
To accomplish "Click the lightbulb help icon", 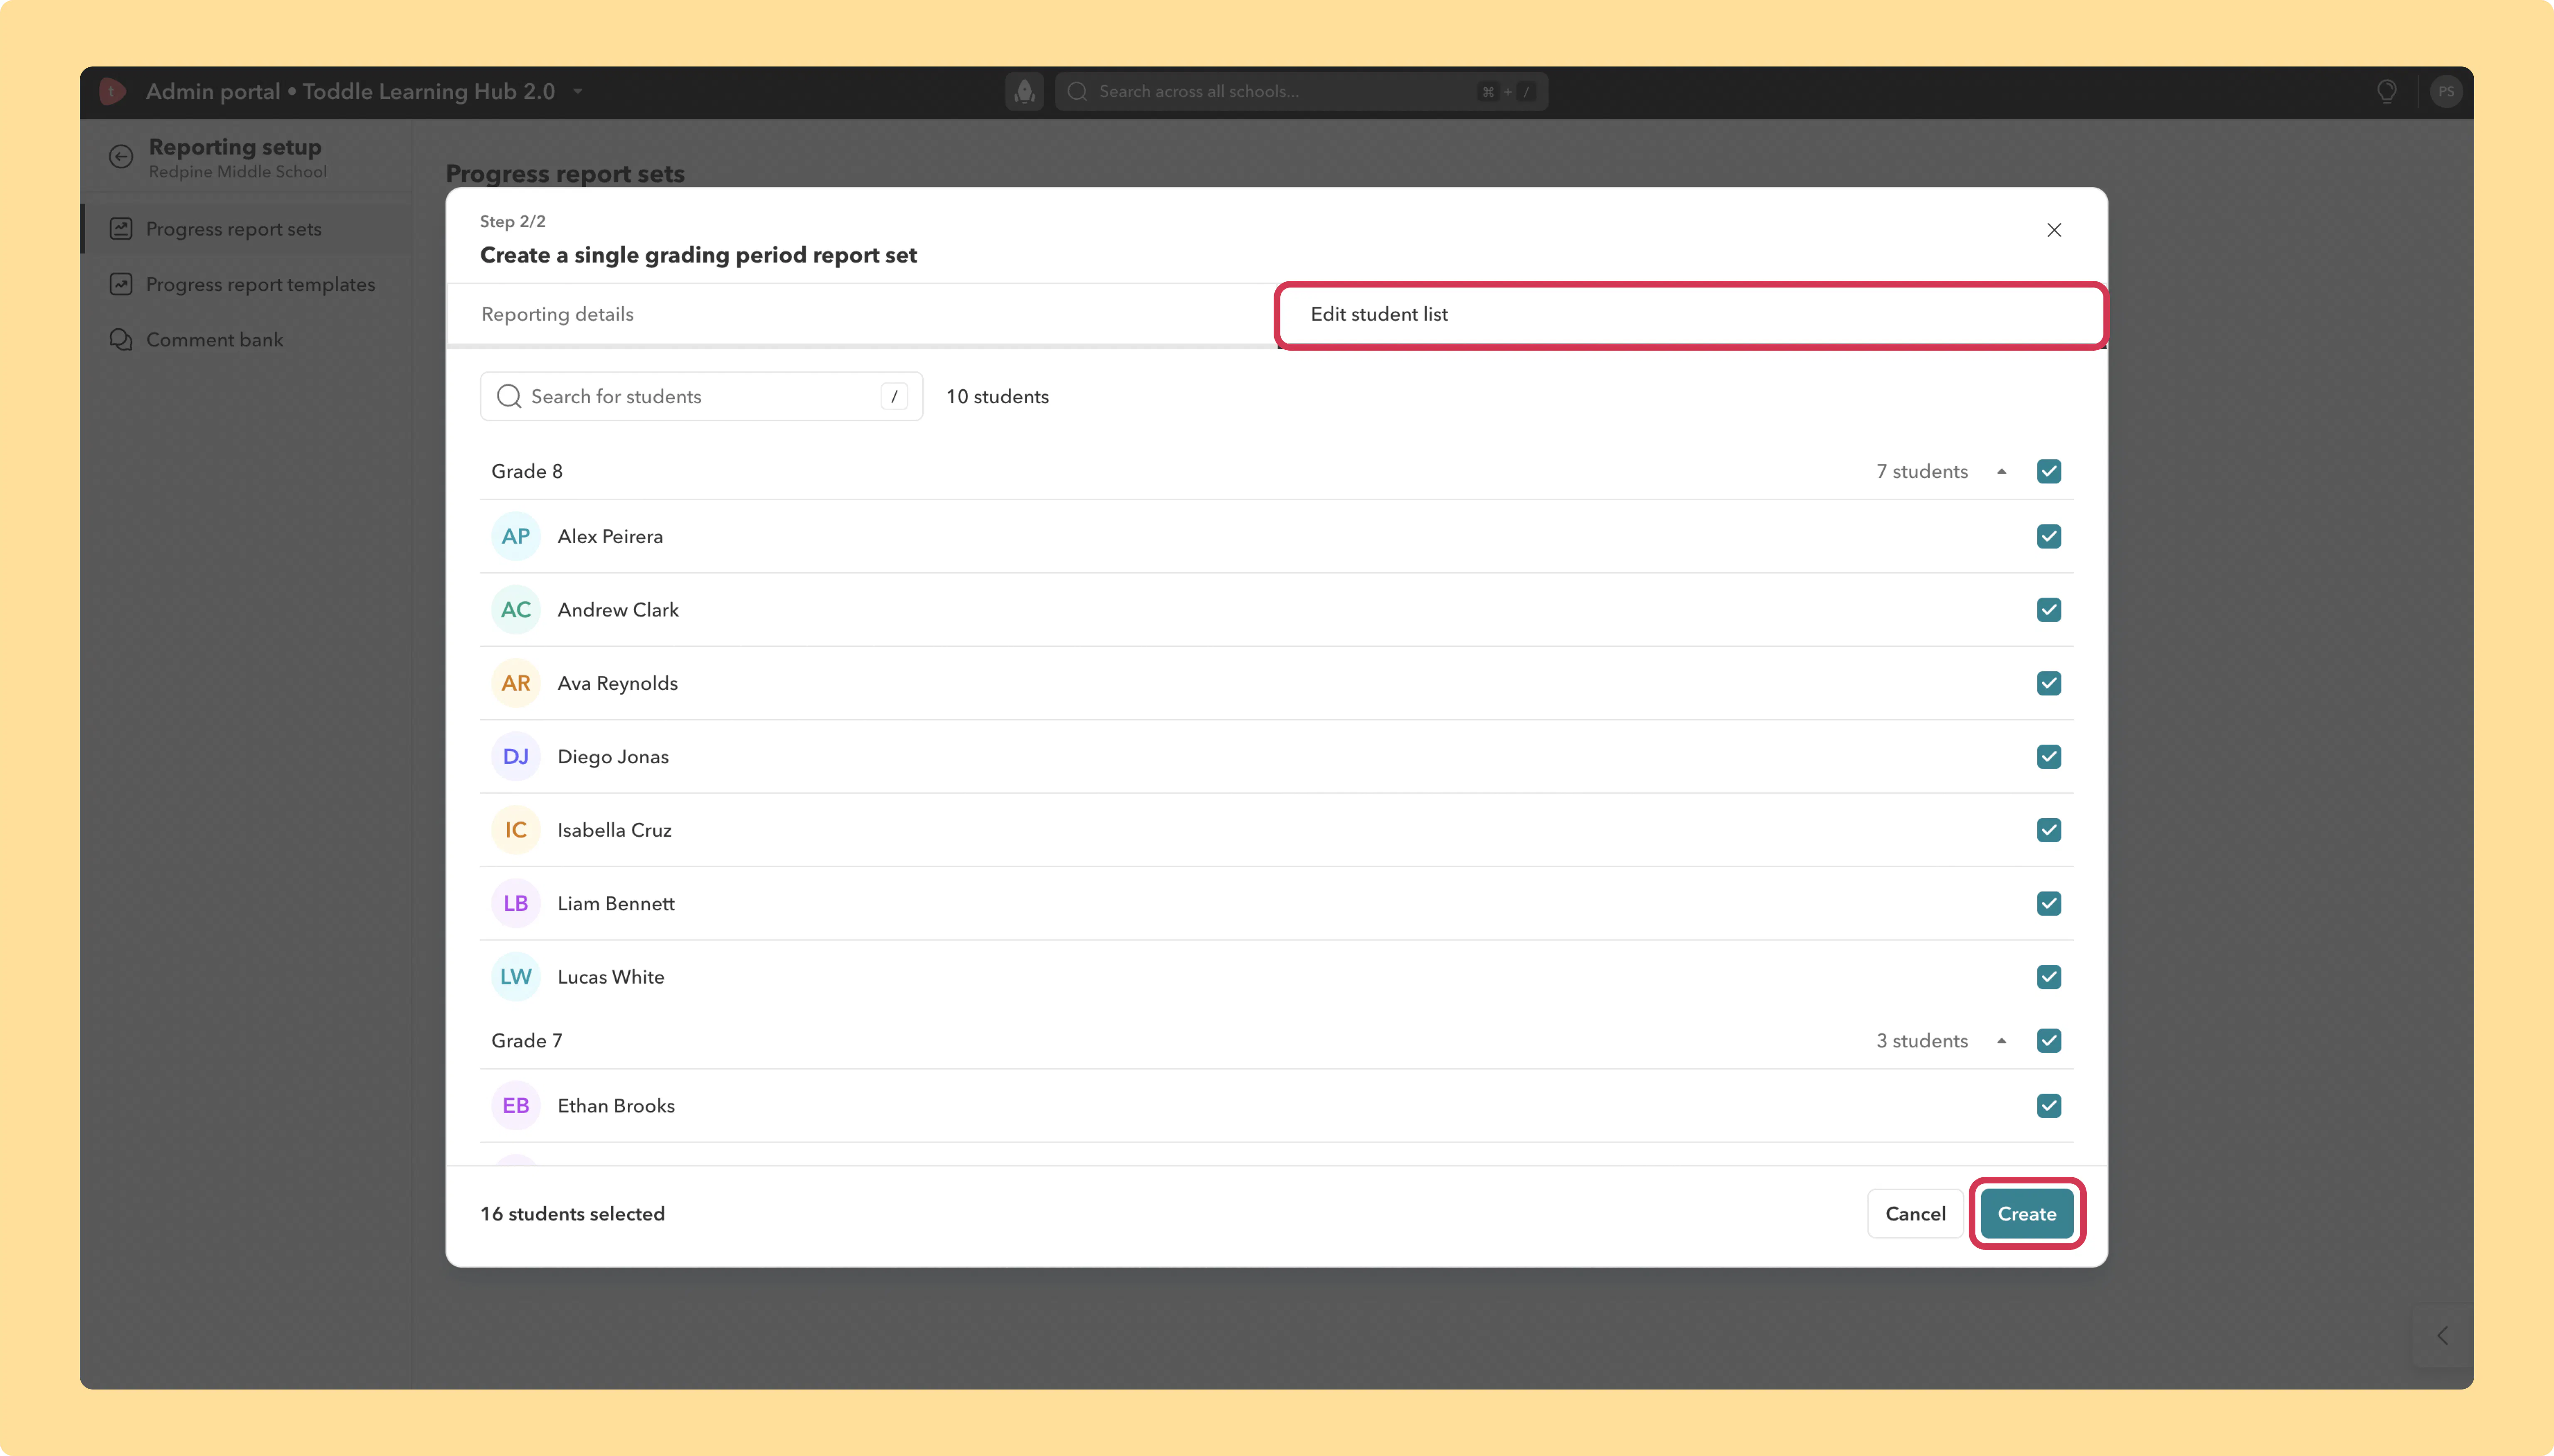I will point(2387,92).
